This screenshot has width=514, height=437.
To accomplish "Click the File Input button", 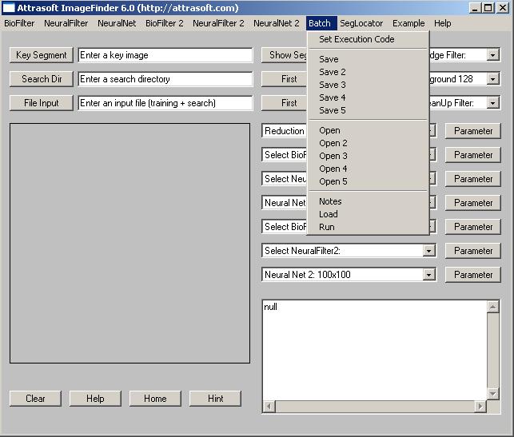I will pyautogui.click(x=42, y=103).
